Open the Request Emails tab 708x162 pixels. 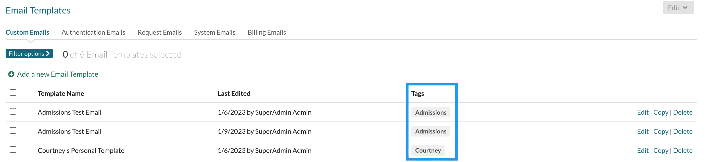click(x=159, y=32)
